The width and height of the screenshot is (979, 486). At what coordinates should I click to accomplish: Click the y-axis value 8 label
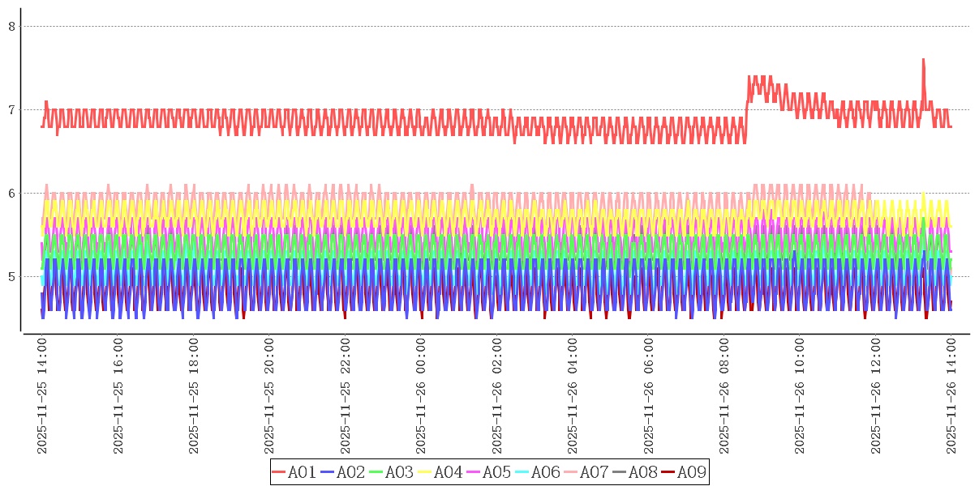coord(12,26)
